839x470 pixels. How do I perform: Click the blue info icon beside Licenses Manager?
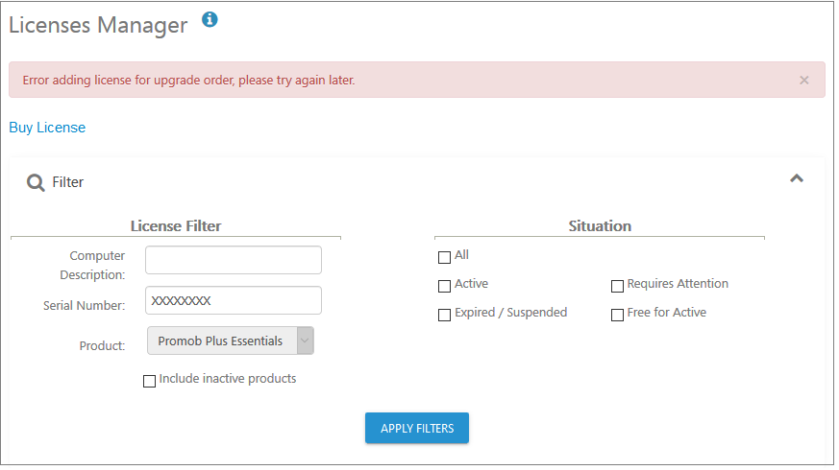click(210, 20)
